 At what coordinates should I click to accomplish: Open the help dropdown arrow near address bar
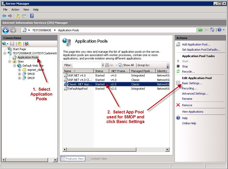pyautogui.click(x=224, y=30)
